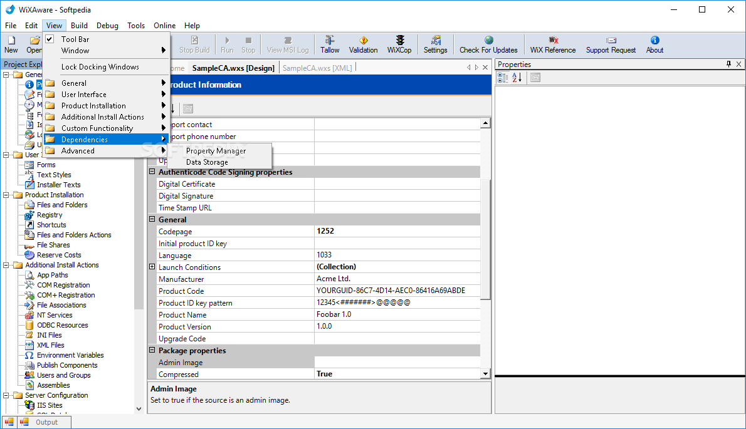
Task: Run the Validation tool
Action: coord(363,44)
